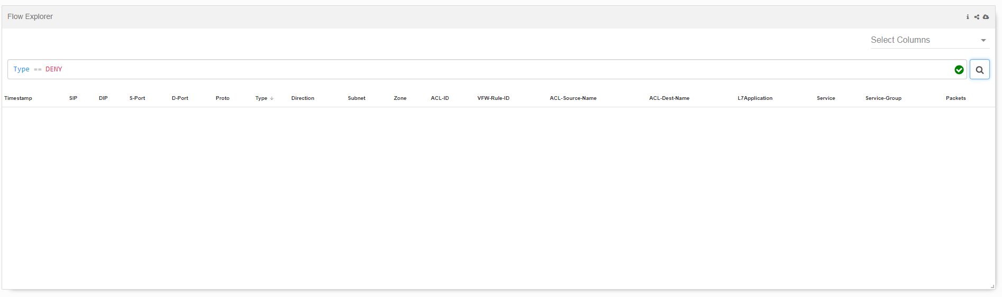
Task: Toggle sort on the Type column header
Action: pos(264,98)
